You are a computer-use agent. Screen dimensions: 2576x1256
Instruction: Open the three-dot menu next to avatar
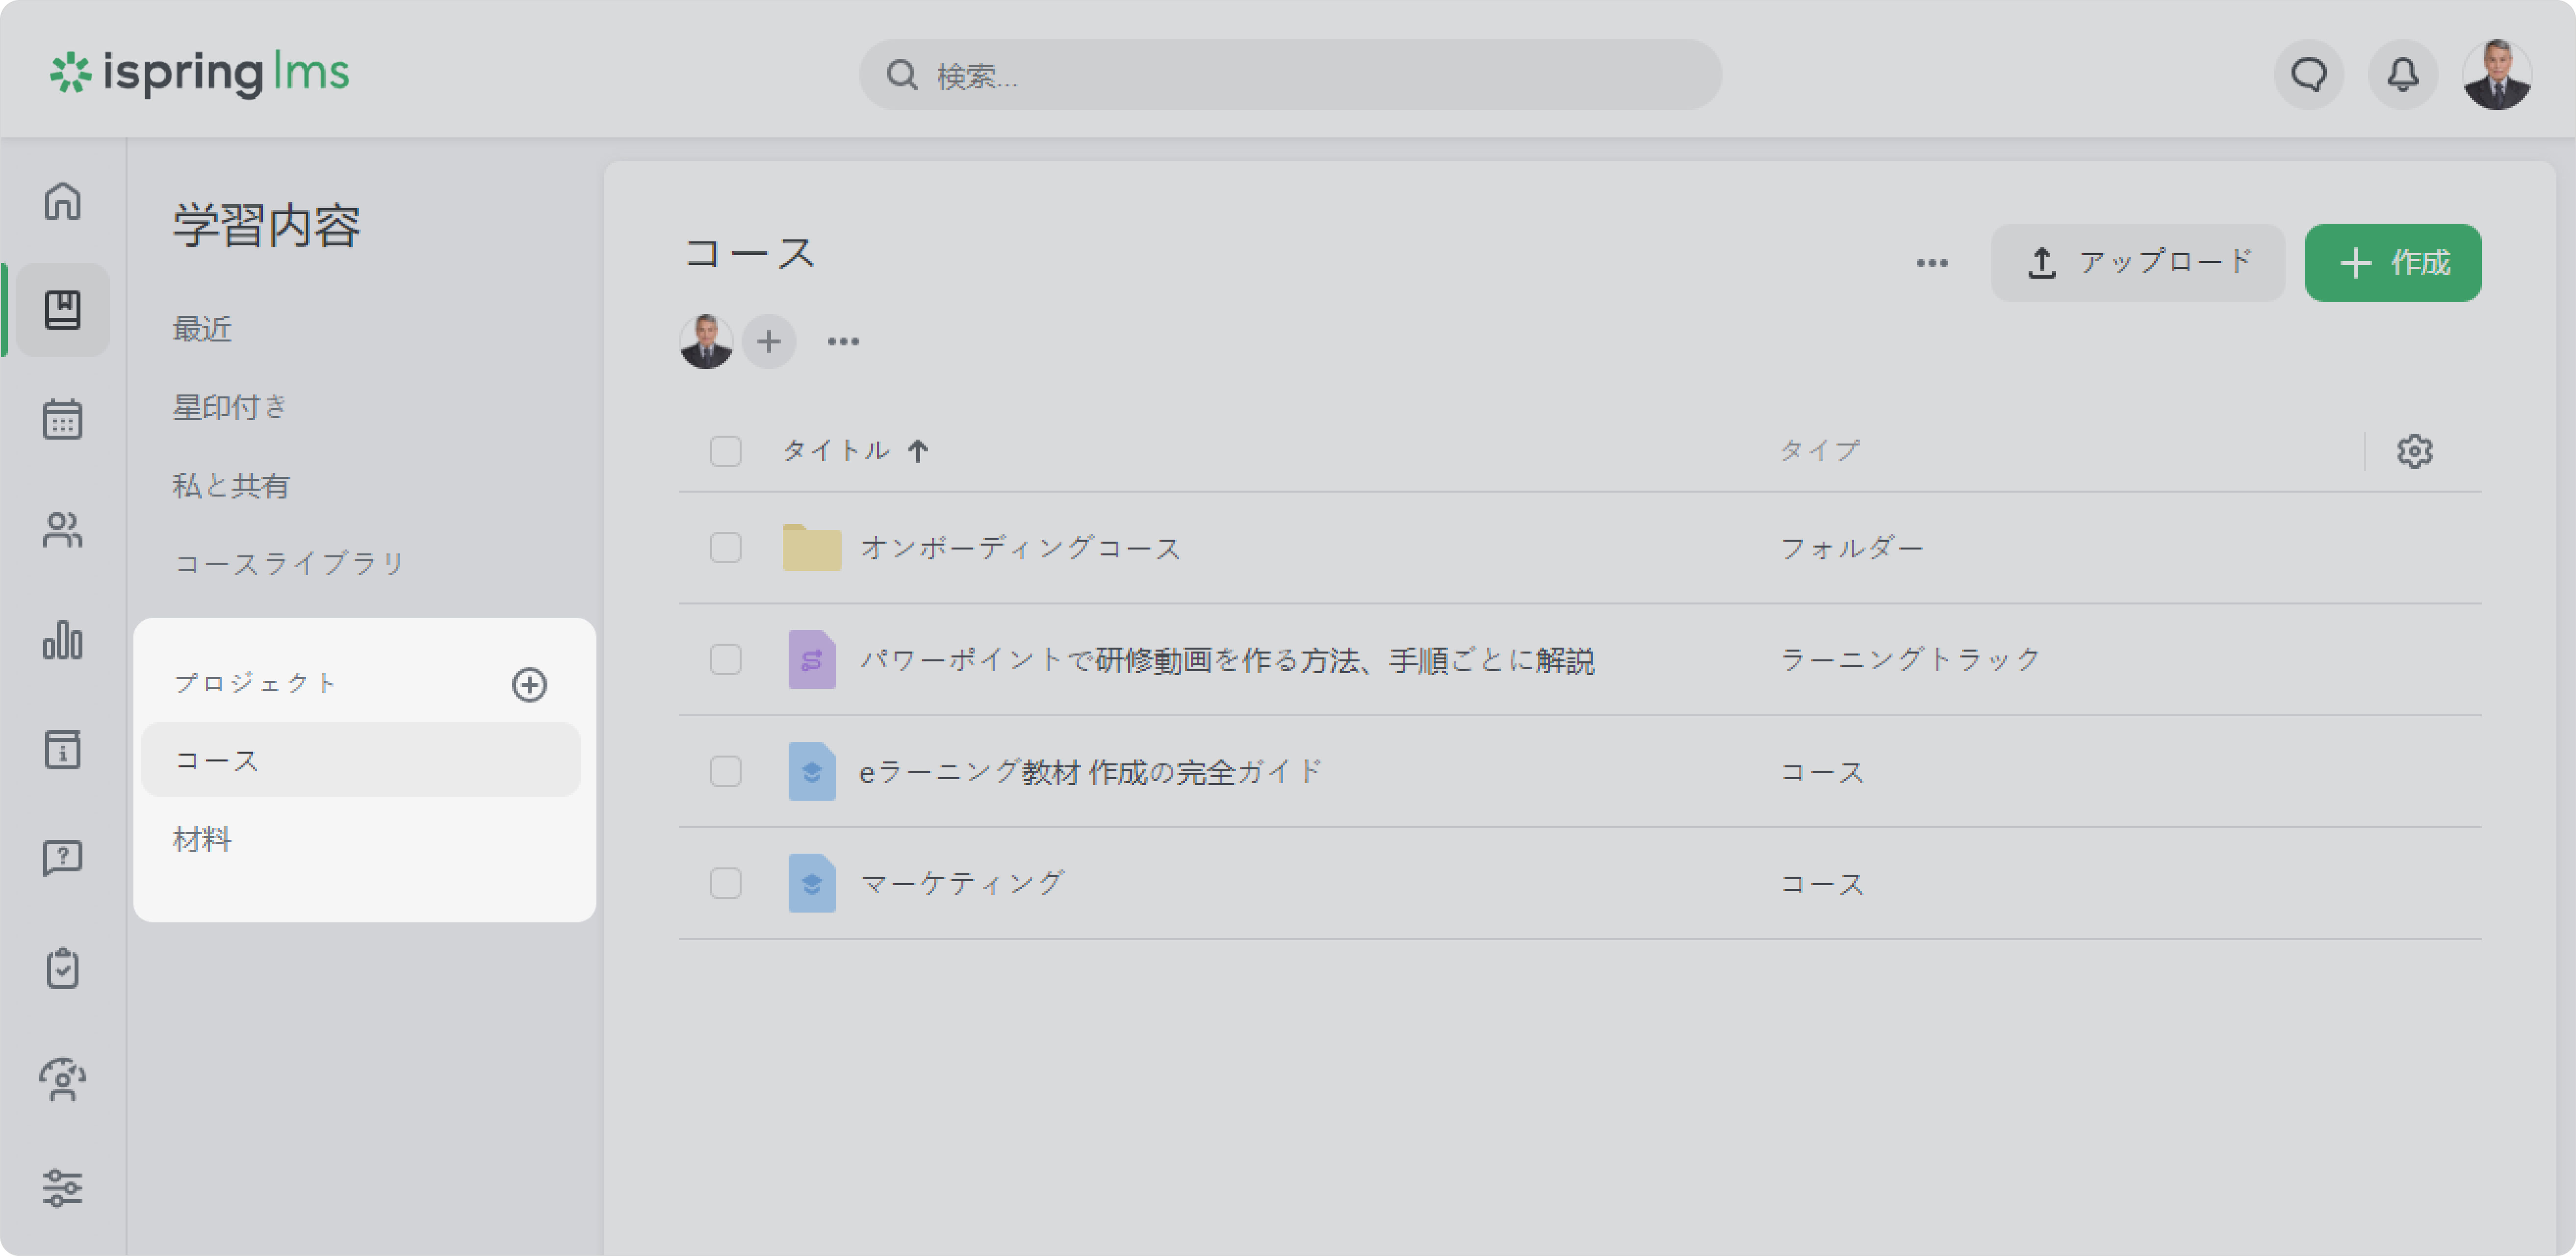click(843, 342)
